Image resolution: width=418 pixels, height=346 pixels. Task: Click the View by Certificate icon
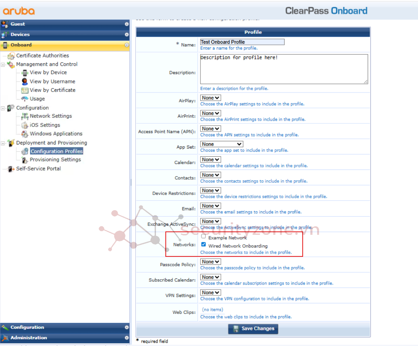[25, 90]
